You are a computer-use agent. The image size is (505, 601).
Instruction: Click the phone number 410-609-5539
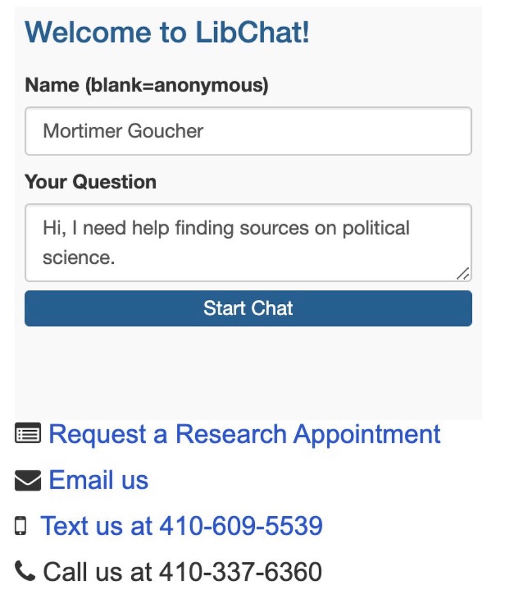coord(241,526)
